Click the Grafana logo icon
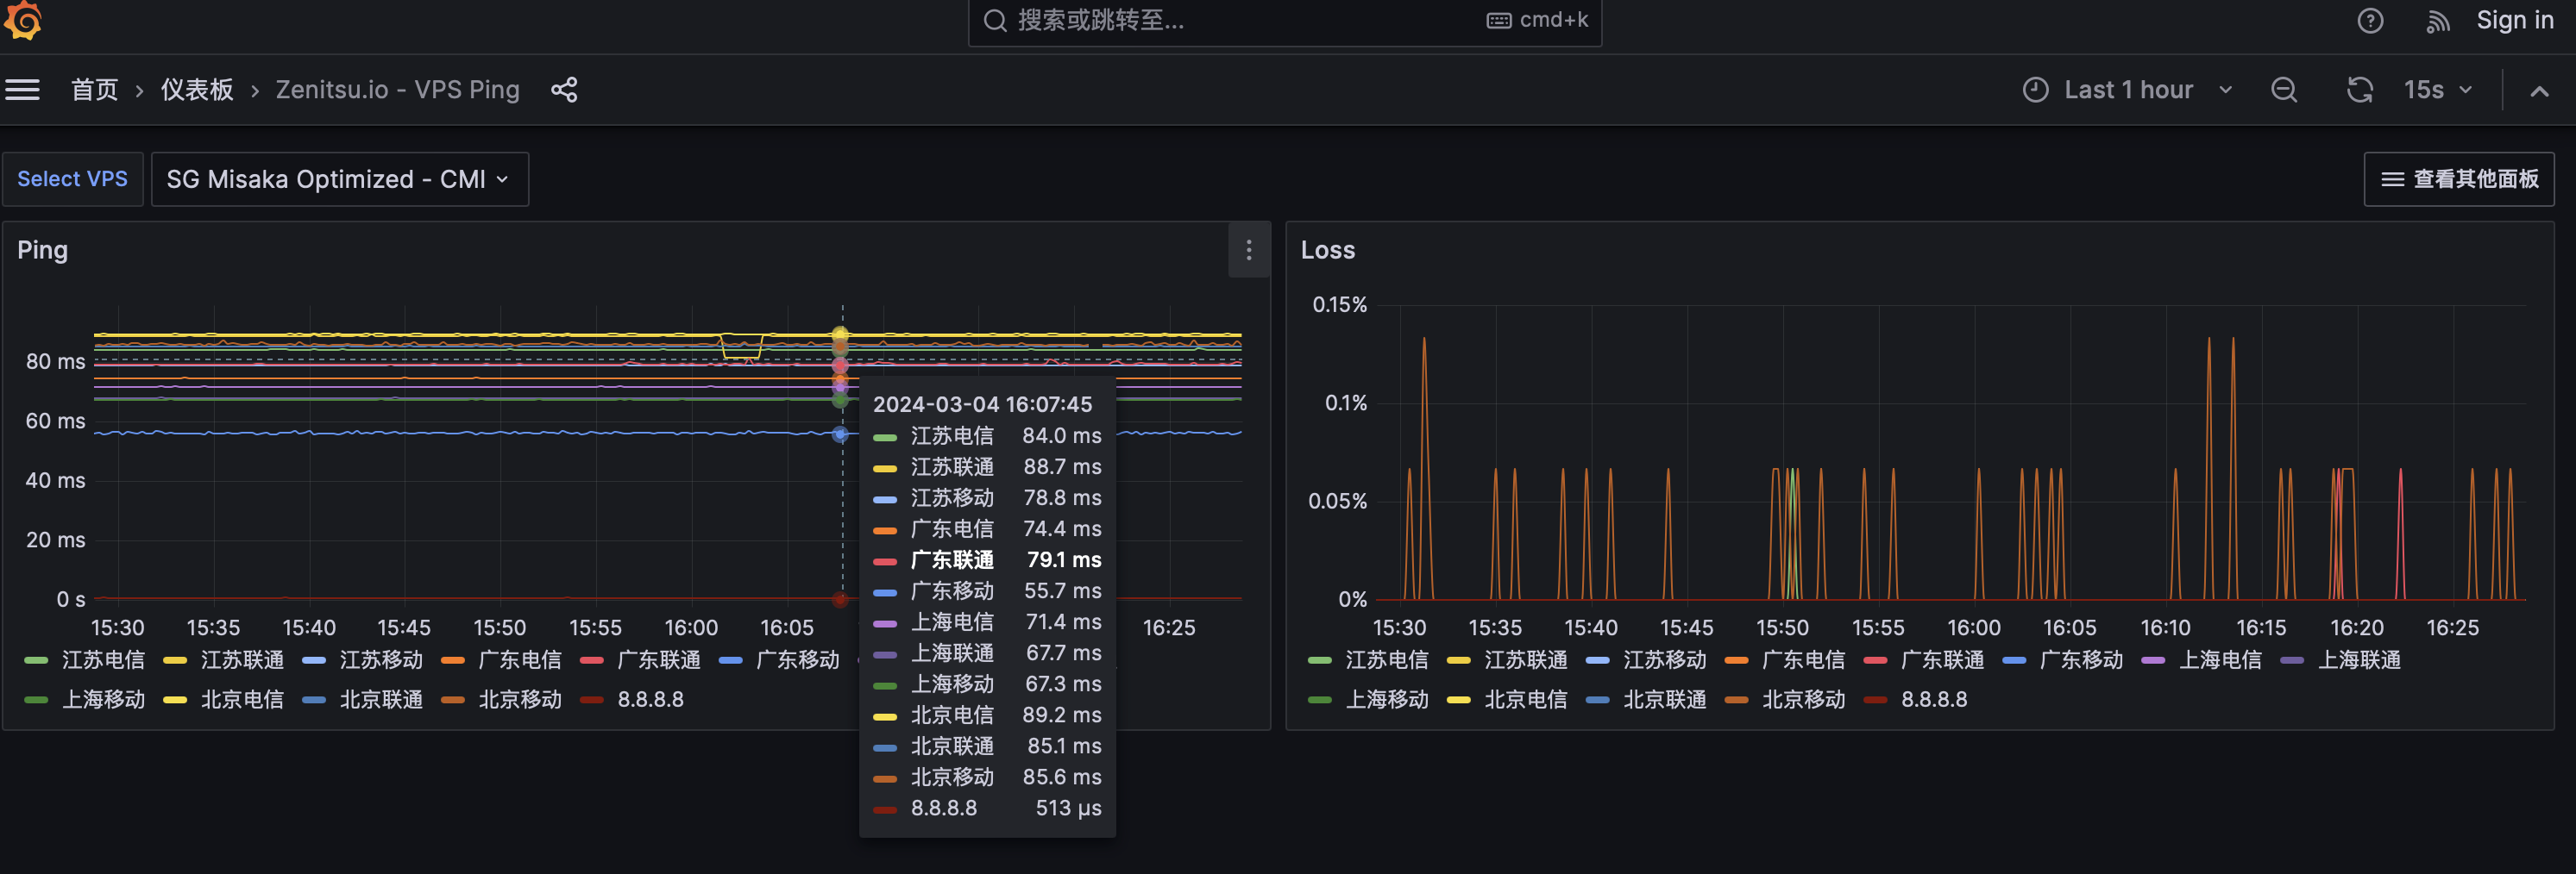 pos(22,20)
